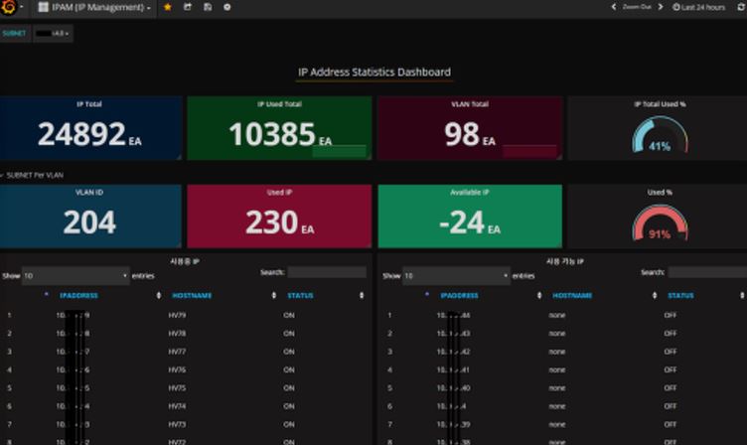Open left table Show entries dropdown

[x=75, y=276]
